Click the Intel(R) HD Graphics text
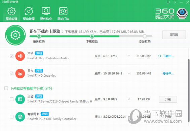This screenshot has height=131, width=190. (x=42, y=76)
